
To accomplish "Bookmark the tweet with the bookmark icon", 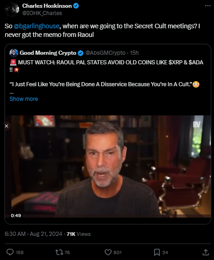I will [157, 252].
